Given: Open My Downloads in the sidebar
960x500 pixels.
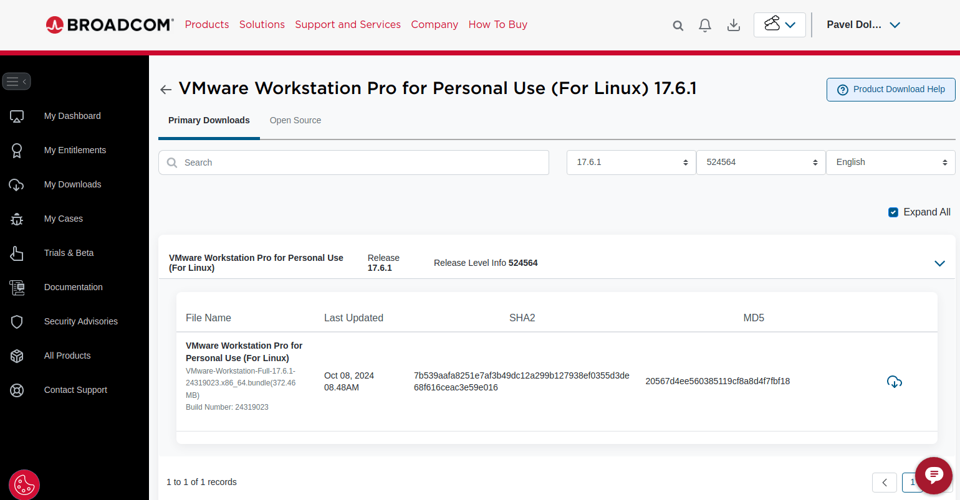Looking at the screenshot, I should pos(72,184).
